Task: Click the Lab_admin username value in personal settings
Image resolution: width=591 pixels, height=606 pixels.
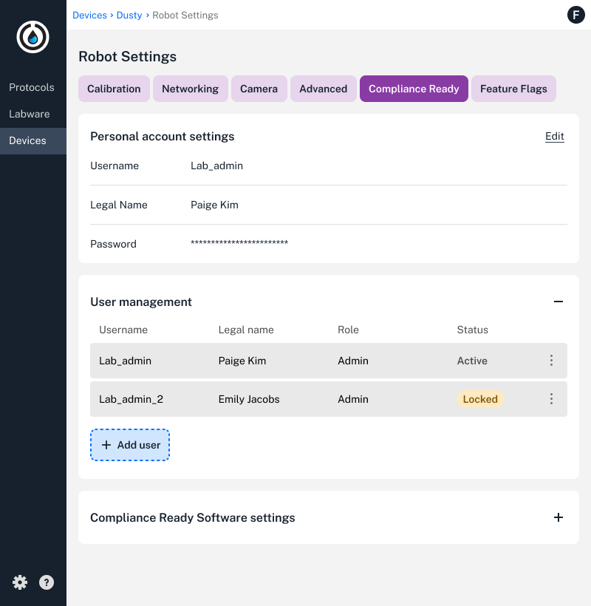Action: click(x=216, y=166)
